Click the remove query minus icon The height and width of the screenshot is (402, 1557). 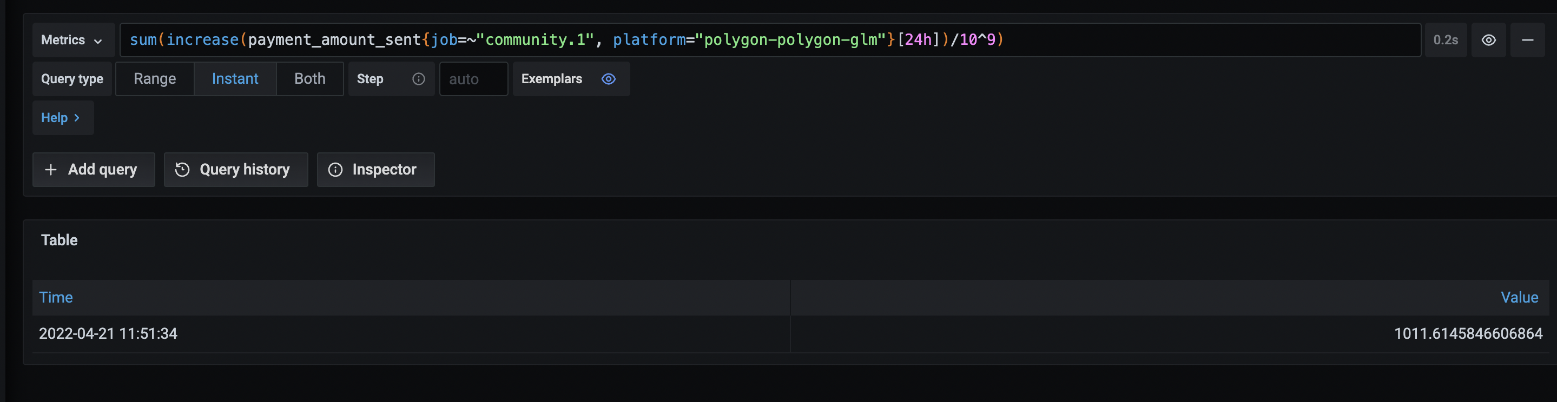[1528, 40]
